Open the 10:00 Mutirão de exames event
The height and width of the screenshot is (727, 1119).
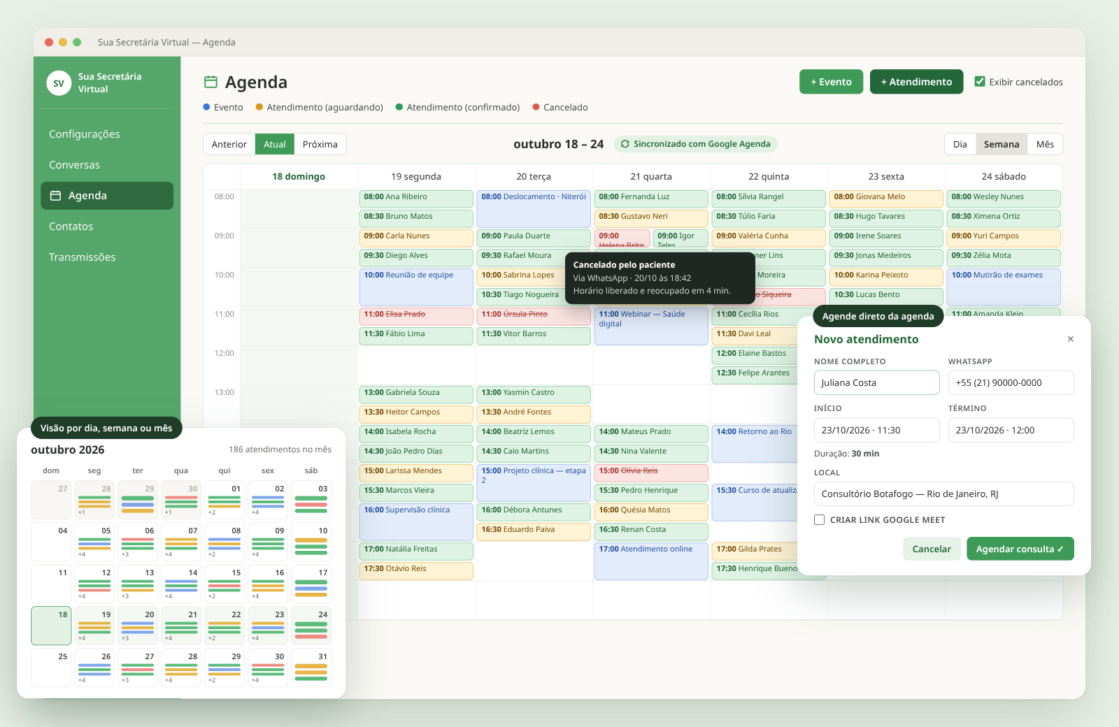click(1004, 287)
